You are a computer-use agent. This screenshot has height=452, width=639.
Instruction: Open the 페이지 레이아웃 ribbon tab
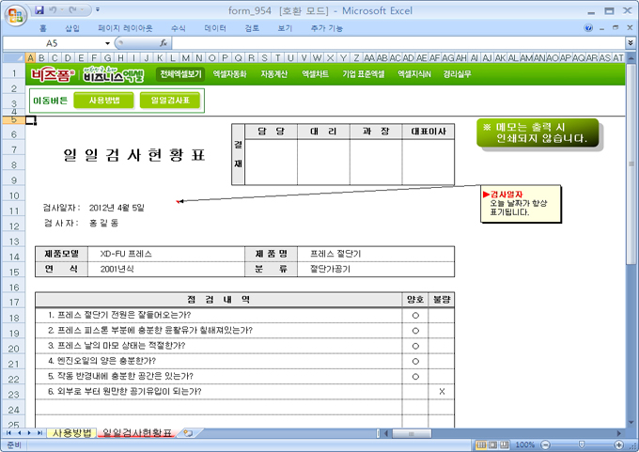point(125,28)
